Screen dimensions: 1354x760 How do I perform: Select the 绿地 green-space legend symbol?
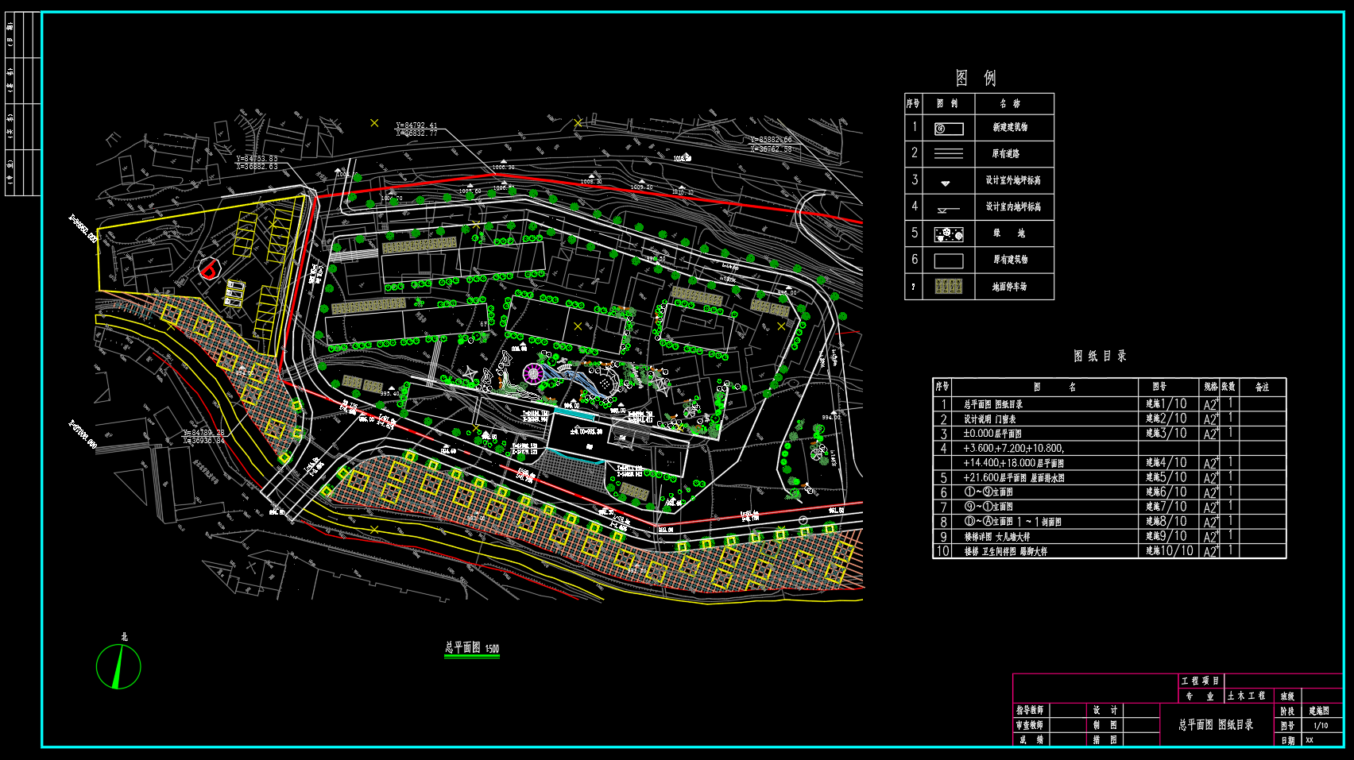[x=948, y=234]
